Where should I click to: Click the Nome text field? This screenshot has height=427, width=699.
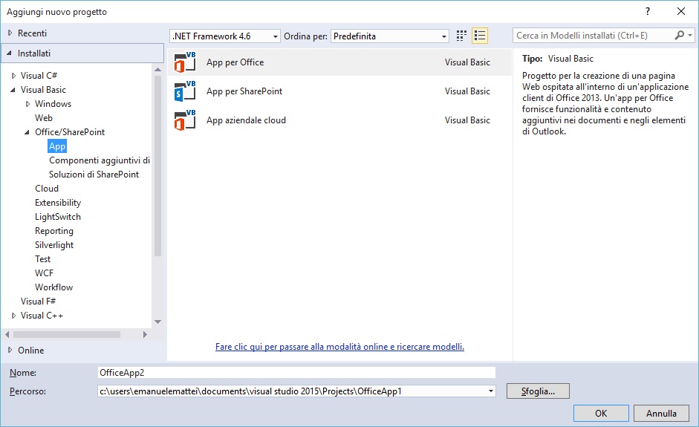pos(296,373)
